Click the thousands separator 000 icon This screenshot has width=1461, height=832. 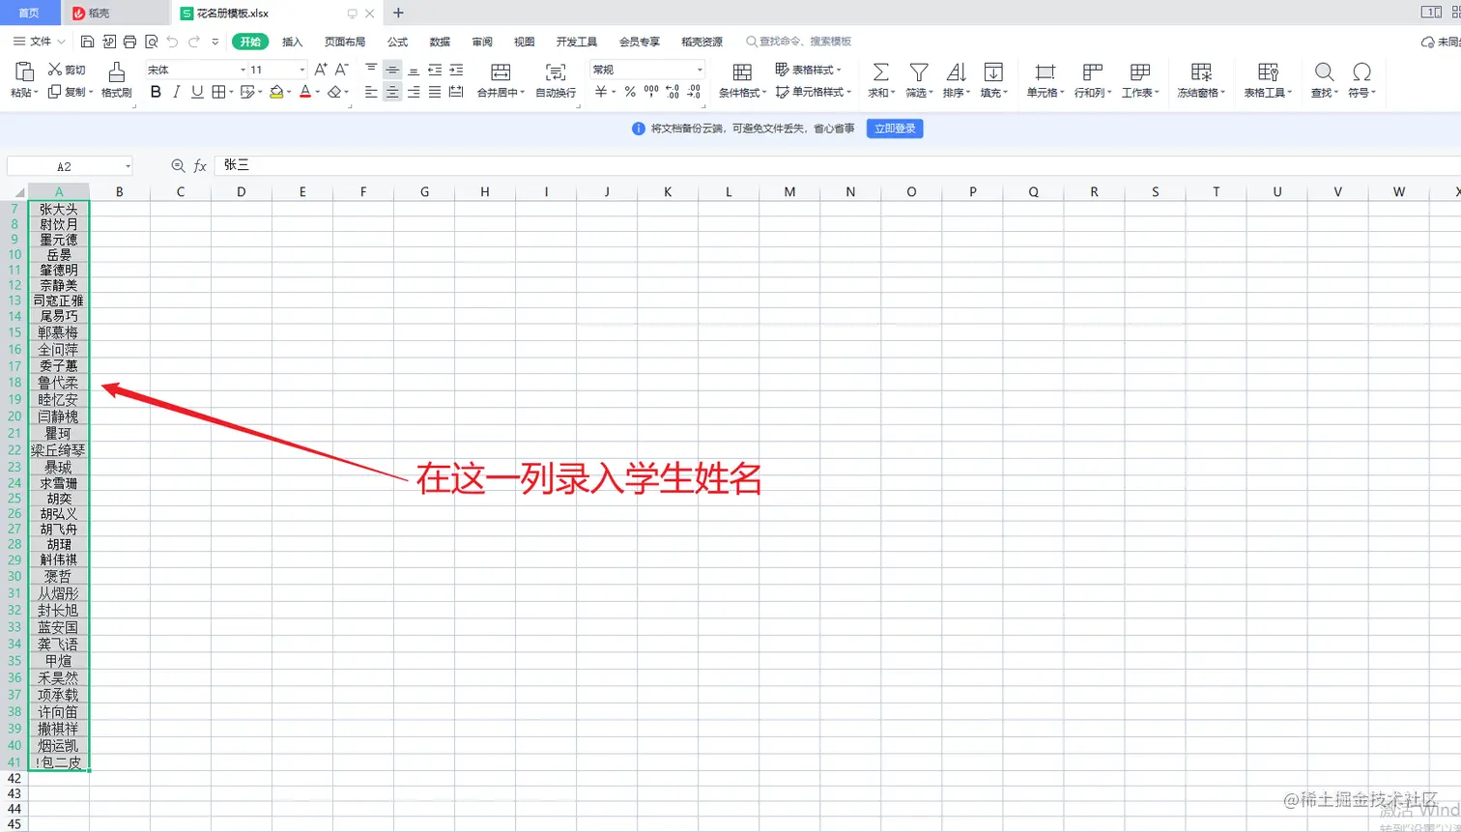(651, 92)
